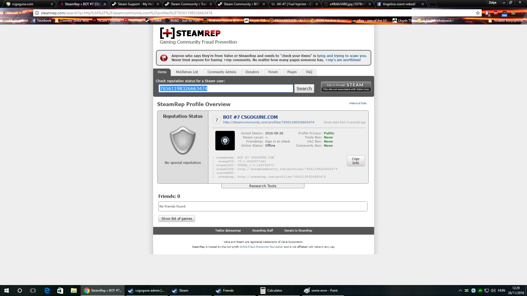Click the question mark icon beside BOT #7
Image resolution: width=527 pixels, height=296 pixels.
click(217, 120)
